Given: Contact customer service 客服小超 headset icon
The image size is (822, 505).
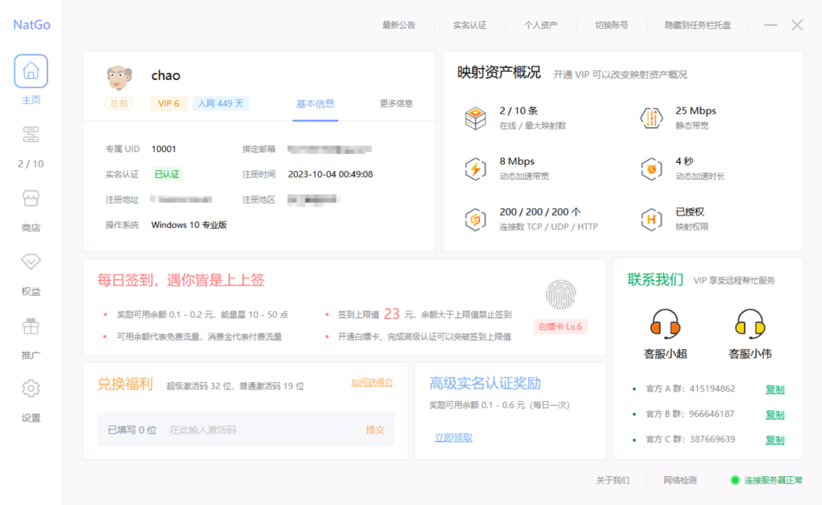Looking at the screenshot, I should (664, 324).
